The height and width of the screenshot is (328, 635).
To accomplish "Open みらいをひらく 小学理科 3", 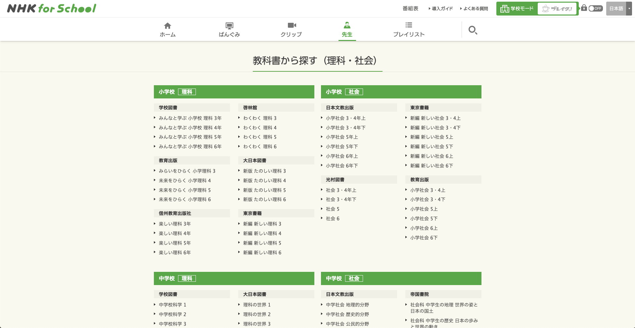I will coord(187,171).
